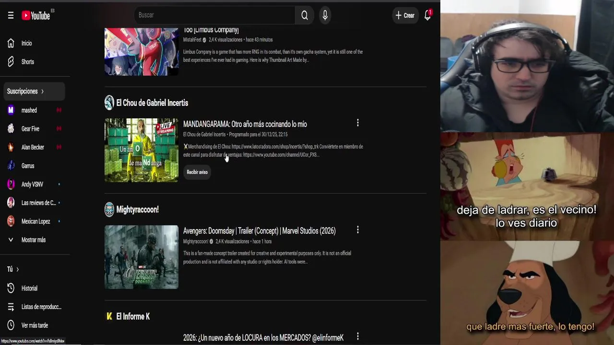The height and width of the screenshot is (345, 614).
Task: Click the Historial clock icon
Action: click(x=11, y=288)
